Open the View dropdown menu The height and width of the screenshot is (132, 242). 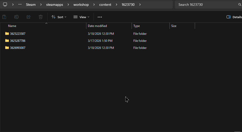click(81, 17)
